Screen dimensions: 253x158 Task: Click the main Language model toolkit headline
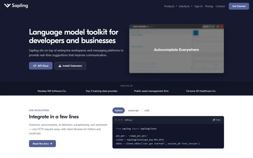[74, 36]
